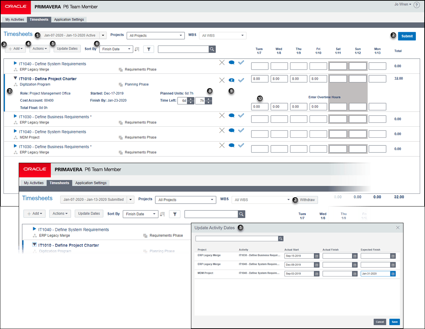
Task: Click Save in Update Activity Dates dialog
Action: click(395, 322)
